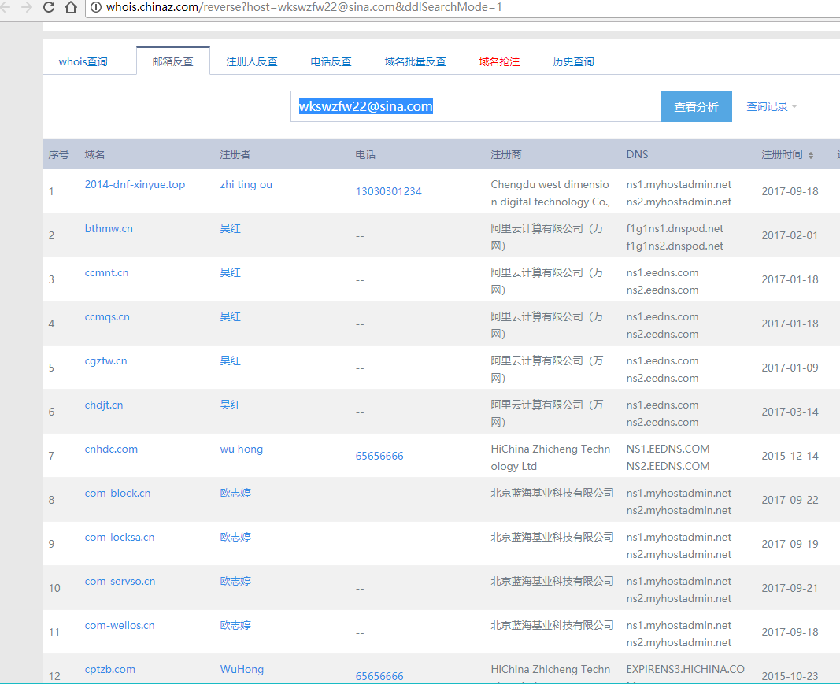840x684 pixels.
Task: Click registrant 吴红 in bthmw.cn row
Action: coord(231,228)
